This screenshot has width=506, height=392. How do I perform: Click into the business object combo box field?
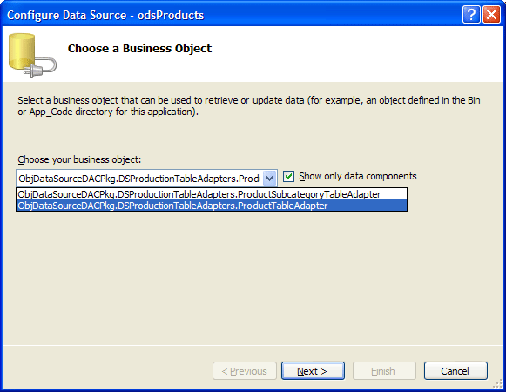139,179
